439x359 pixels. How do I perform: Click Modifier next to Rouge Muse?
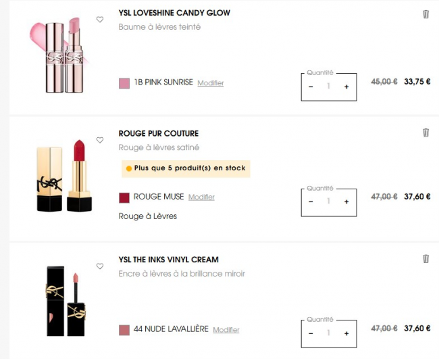coord(201,197)
